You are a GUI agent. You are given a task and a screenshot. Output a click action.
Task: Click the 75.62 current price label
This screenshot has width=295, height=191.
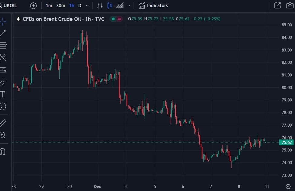[286, 142]
